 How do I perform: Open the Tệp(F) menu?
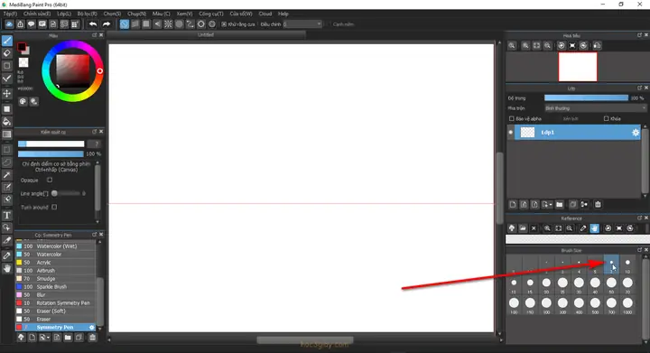[x=10, y=14]
